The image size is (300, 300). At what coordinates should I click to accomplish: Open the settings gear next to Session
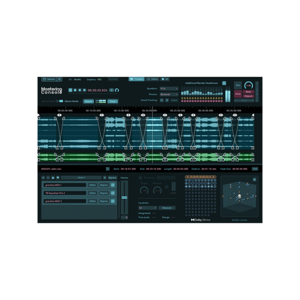tap(59, 79)
